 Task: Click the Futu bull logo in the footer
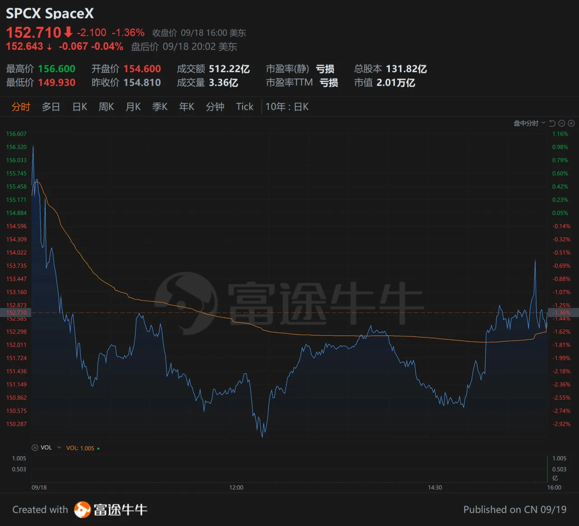pos(82,510)
